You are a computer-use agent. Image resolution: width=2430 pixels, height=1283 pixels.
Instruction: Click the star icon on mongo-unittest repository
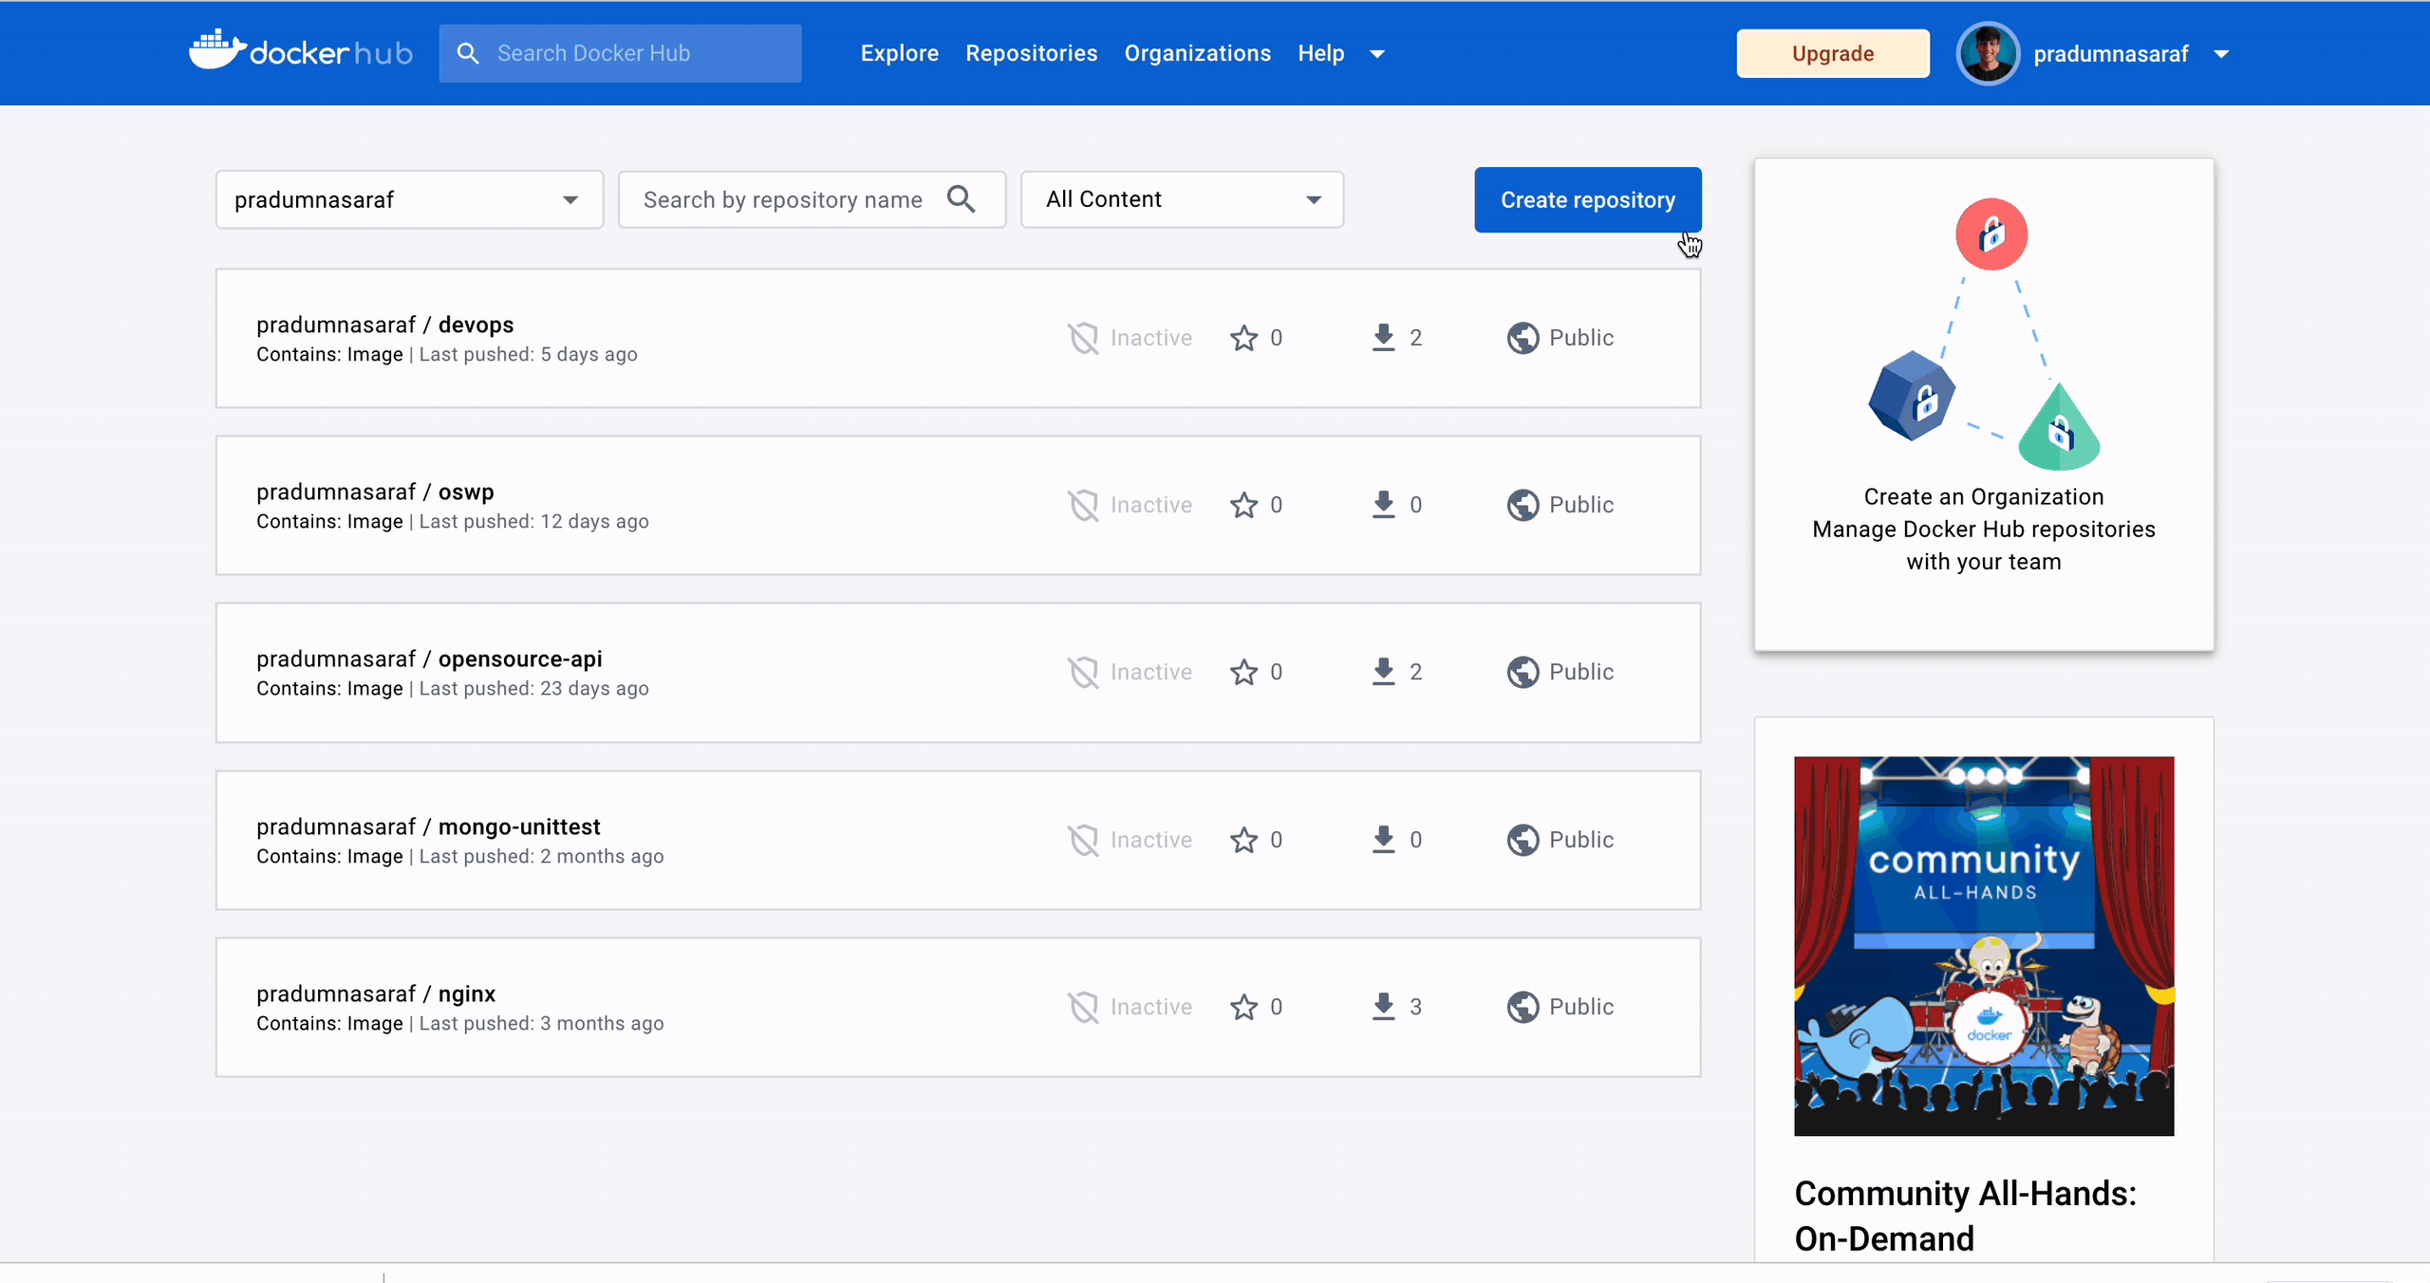1243,840
